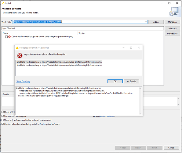Maximize the Install window
Screen dimensions: 182x153
click(x=169, y=3)
